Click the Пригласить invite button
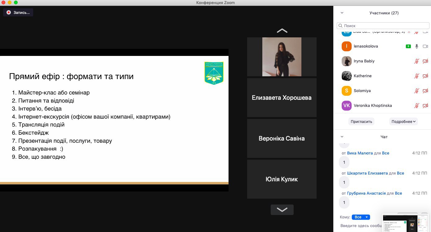The width and height of the screenshot is (431, 232). click(x=361, y=121)
